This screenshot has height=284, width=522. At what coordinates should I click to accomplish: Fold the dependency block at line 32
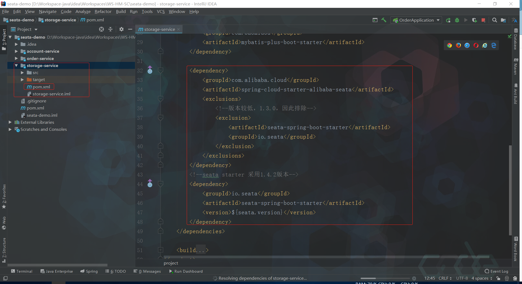click(160, 70)
